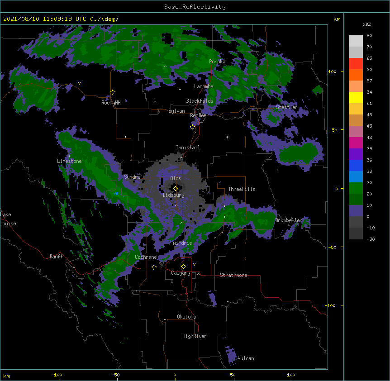Click the small blue echo southwest of Sundre
The image size is (390, 381).
click(116, 193)
